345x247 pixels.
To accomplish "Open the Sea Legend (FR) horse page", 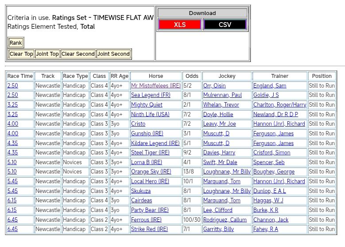I will [x=151, y=95].
